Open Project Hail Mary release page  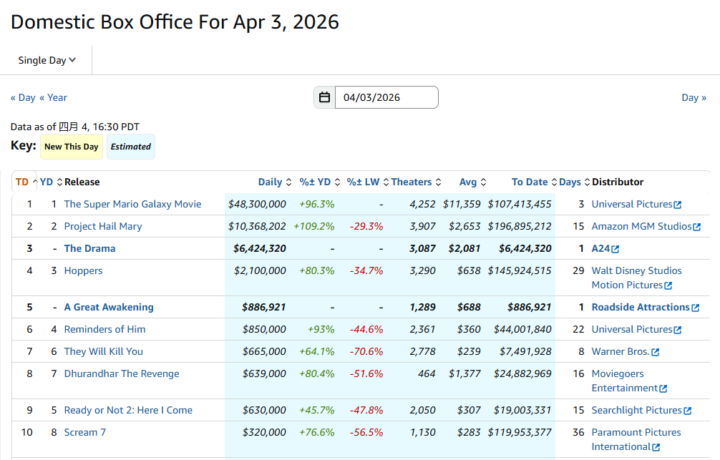tap(103, 226)
